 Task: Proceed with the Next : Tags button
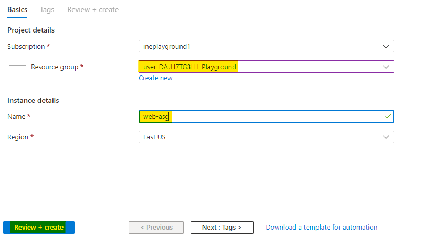(221, 228)
